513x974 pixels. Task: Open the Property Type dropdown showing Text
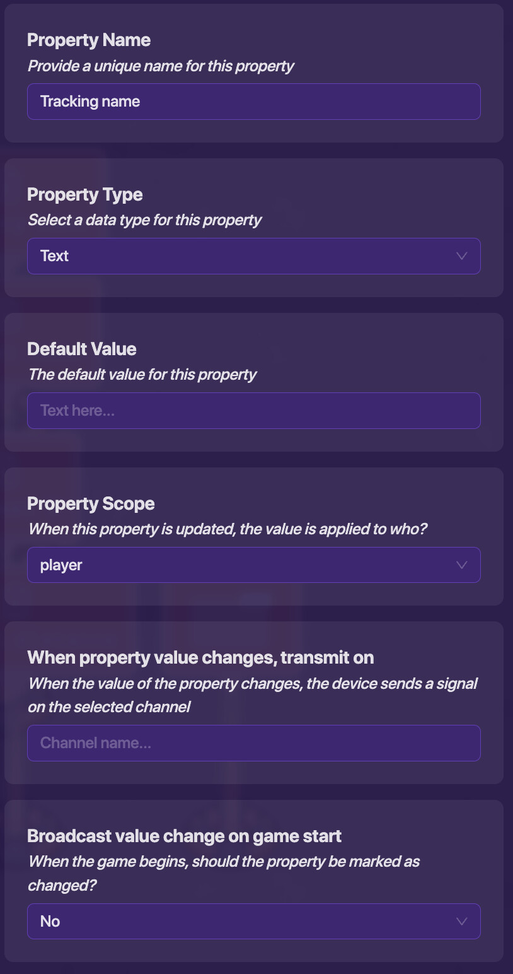(x=253, y=256)
